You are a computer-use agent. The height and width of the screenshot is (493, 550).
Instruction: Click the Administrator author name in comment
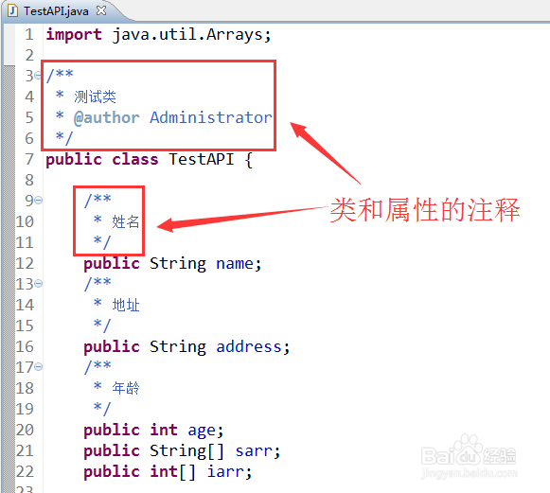coord(211,117)
